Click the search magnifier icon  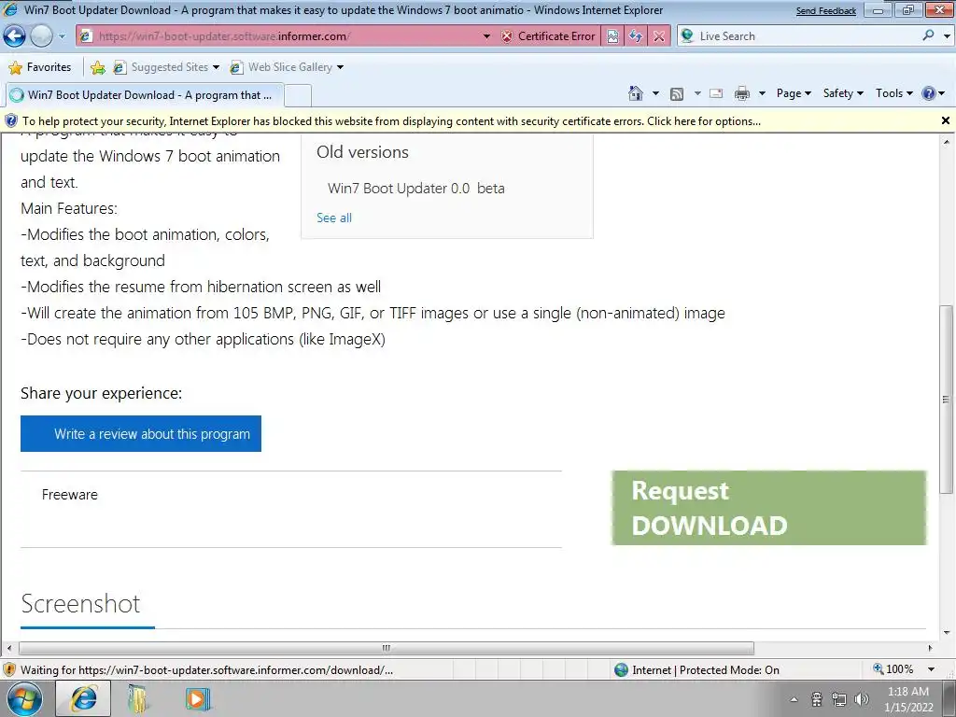point(928,36)
